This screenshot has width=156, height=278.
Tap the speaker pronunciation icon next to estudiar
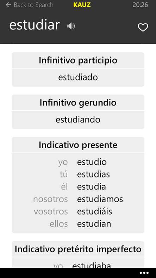coord(71,26)
